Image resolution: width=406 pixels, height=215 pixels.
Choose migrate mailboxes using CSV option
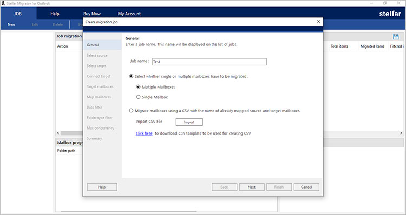click(x=132, y=111)
